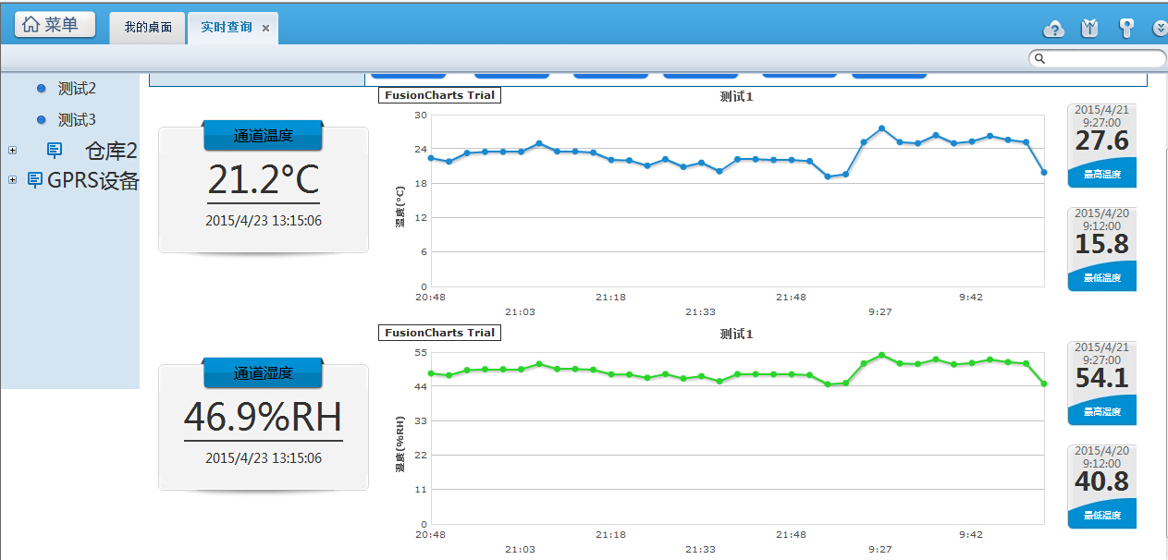Expand the 仓库2 tree node
This screenshot has width=1168, height=560.
point(12,150)
